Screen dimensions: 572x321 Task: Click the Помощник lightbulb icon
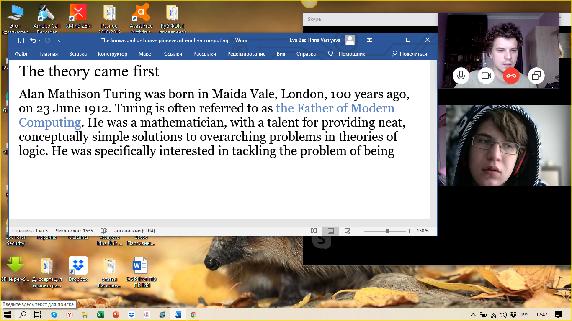tap(330, 54)
